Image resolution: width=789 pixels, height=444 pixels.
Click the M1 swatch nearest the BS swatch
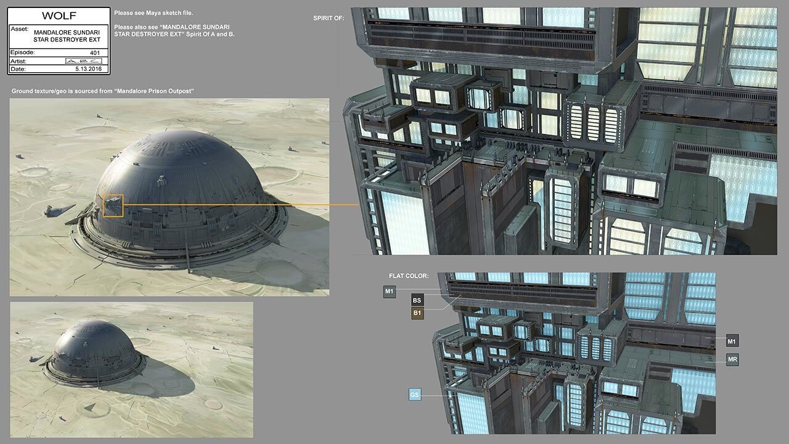click(x=389, y=292)
